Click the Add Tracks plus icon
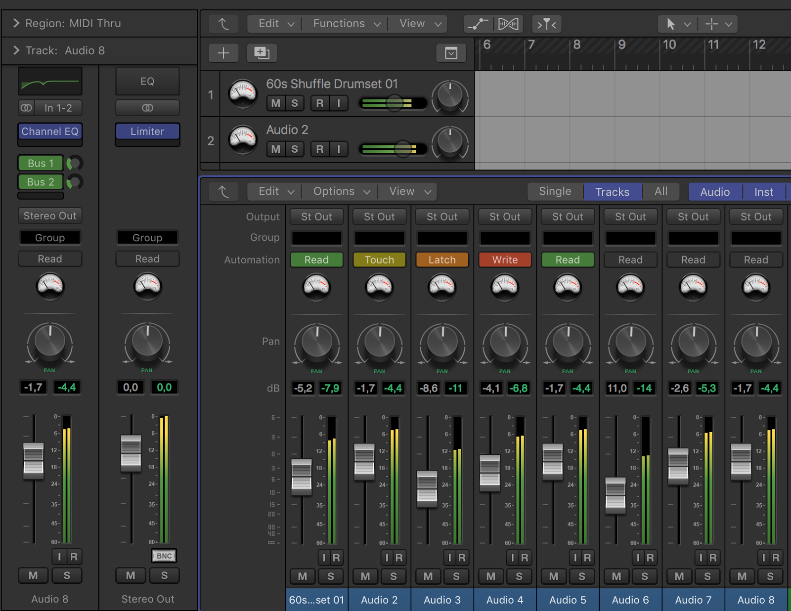Screen dimensions: 791x611 coord(223,53)
